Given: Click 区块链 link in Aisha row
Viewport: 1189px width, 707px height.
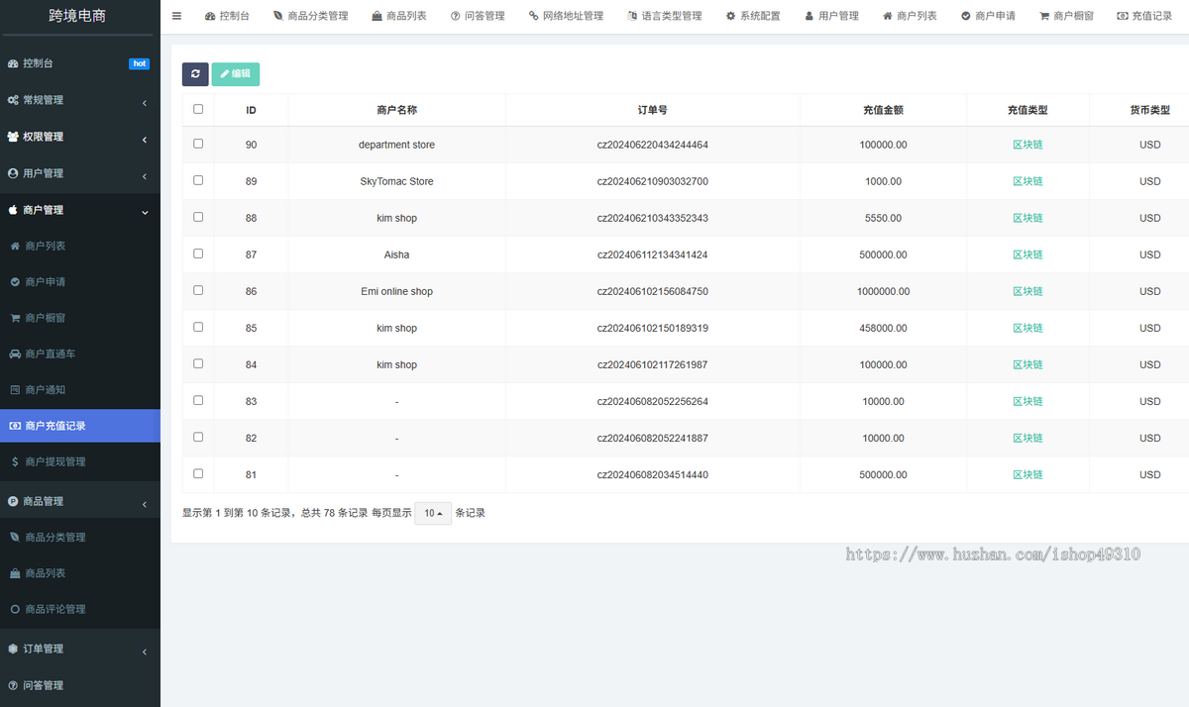Looking at the screenshot, I should click(x=1027, y=254).
